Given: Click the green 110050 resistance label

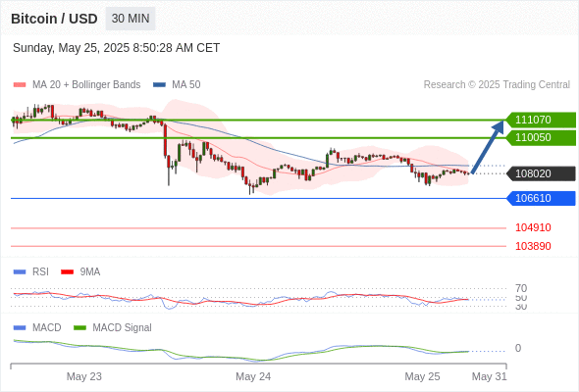Looking at the screenshot, I should point(541,137).
